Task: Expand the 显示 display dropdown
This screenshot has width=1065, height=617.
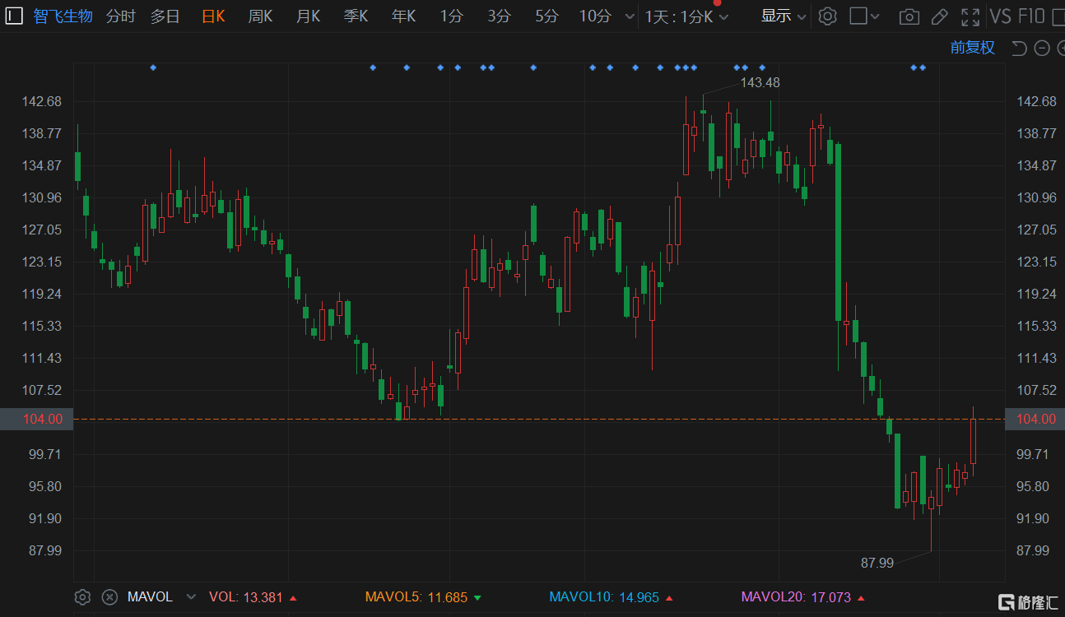Action: 783,16
